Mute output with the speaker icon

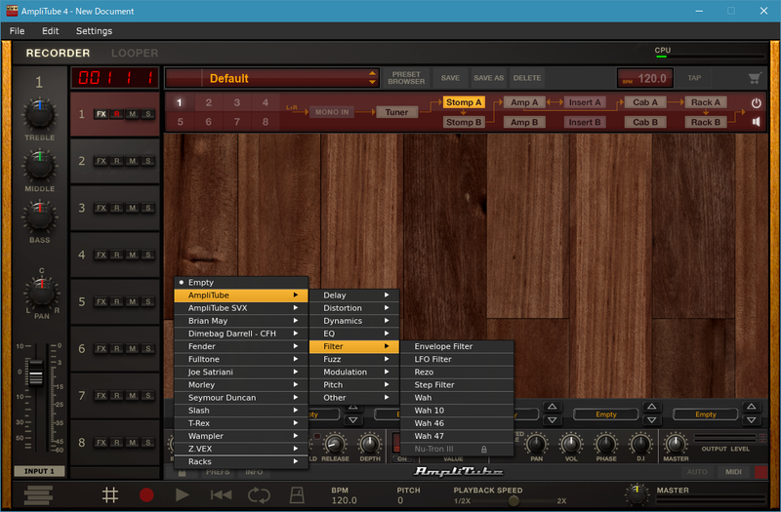[x=756, y=122]
